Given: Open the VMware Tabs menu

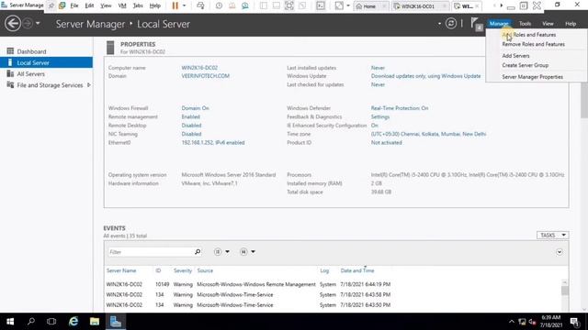Looking at the screenshot, I should coord(138,5).
